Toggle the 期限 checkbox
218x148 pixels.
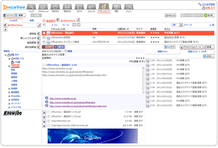click(x=66, y=51)
